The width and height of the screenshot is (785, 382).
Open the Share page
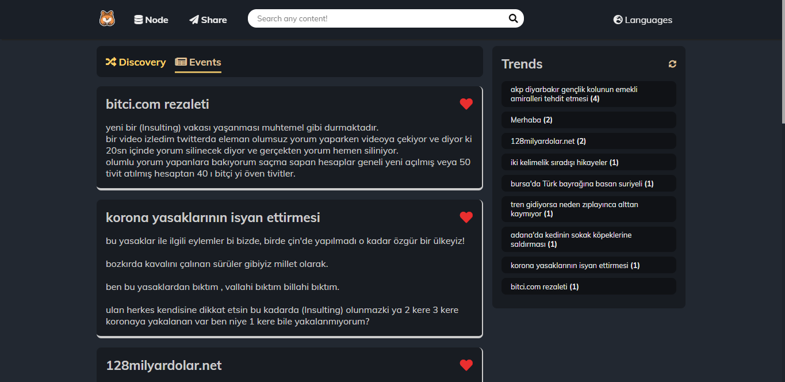[208, 20]
